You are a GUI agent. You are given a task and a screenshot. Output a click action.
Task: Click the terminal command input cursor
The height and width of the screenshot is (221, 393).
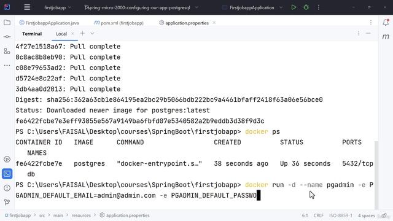pyautogui.click(x=259, y=195)
